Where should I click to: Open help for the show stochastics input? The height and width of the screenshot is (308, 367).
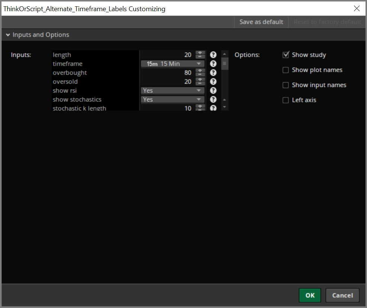(x=213, y=99)
